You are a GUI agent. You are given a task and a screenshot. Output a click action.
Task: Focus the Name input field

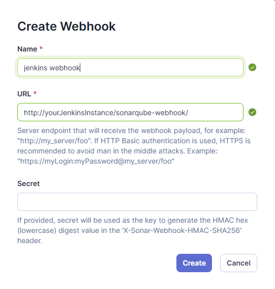[x=130, y=67]
